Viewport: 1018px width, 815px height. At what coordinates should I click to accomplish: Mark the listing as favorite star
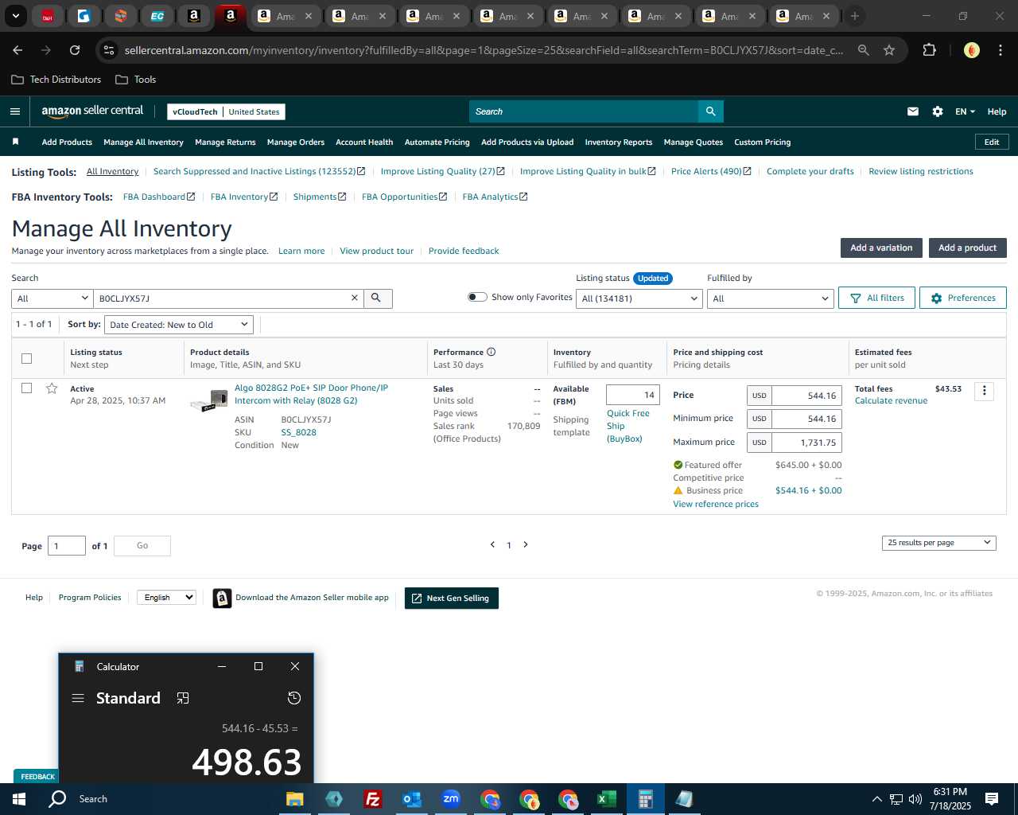click(x=52, y=388)
